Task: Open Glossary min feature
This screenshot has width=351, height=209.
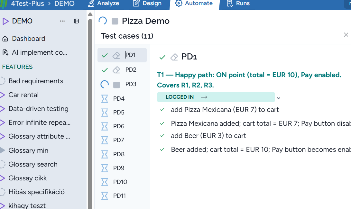Action: [28, 150]
